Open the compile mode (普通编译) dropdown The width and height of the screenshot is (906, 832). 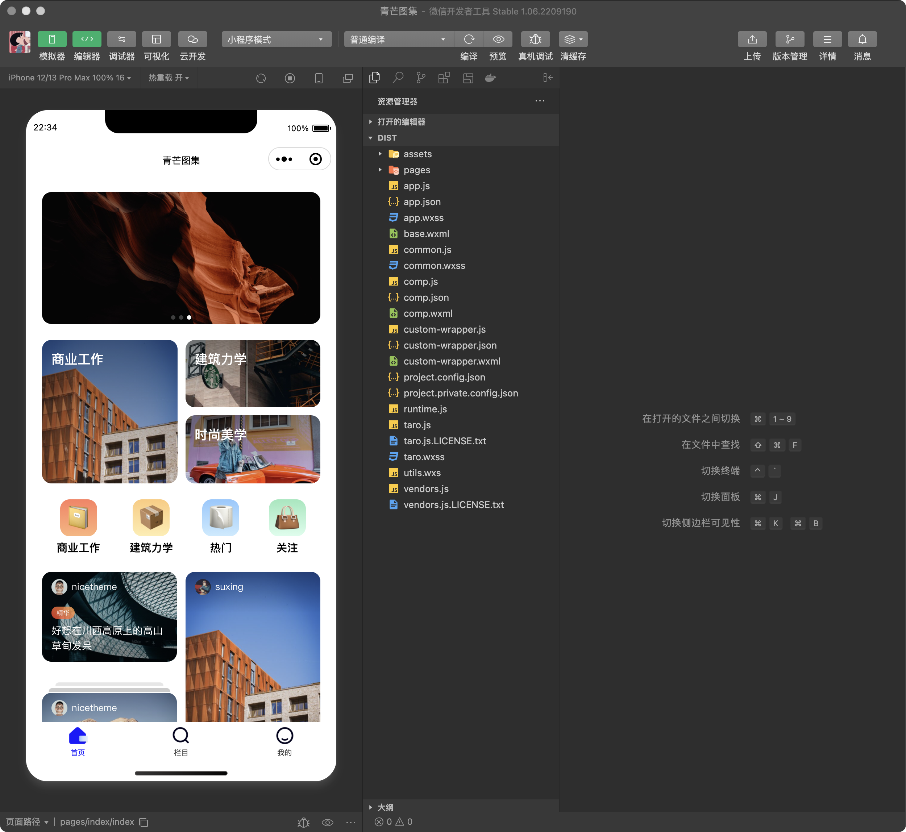coord(399,39)
